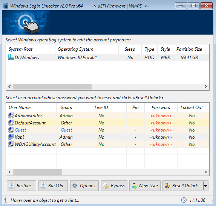This screenshot has width=216, height=206.
Task: Click left arrow of user list scrollbar
Action: pos(9,172)
